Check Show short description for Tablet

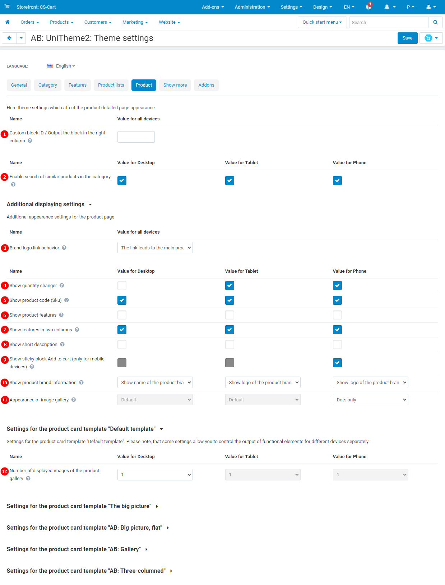pyautogui.click(x=230, y=345)
